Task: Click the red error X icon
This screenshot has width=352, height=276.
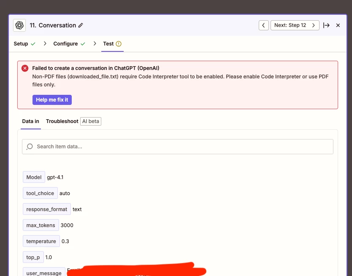Action: click(25, 68)
